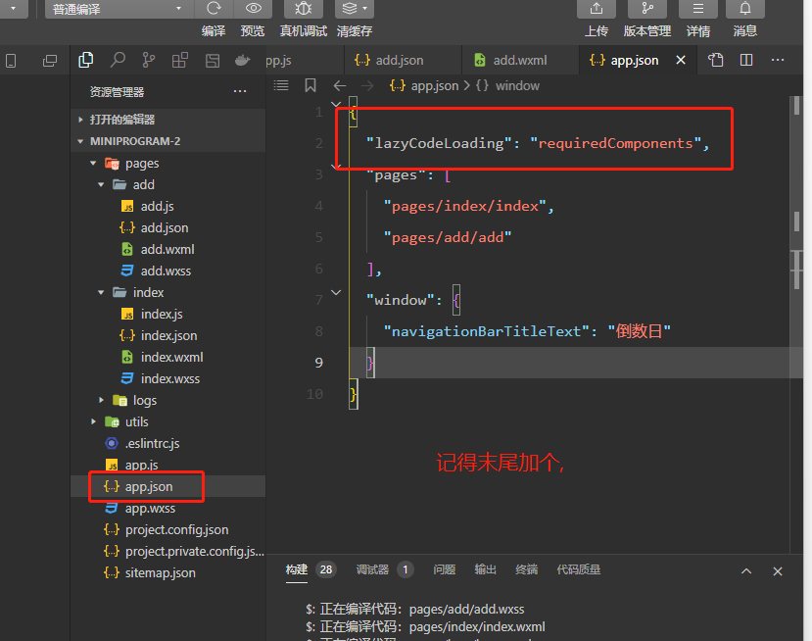This screenshot has height=641, width=812.
Task: Select the 调试器 panel tab
Action: coord(372,570)
